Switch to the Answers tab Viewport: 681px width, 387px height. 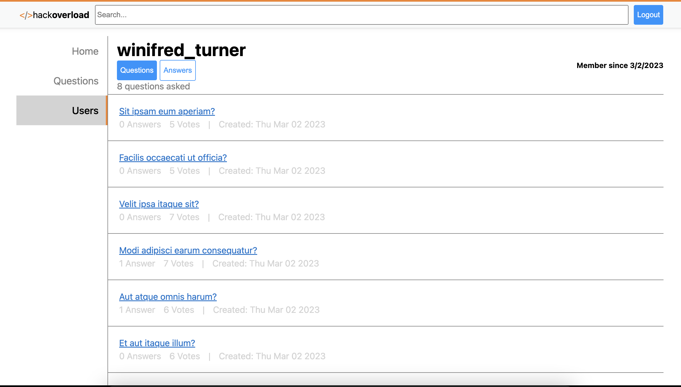coord(177,70)
